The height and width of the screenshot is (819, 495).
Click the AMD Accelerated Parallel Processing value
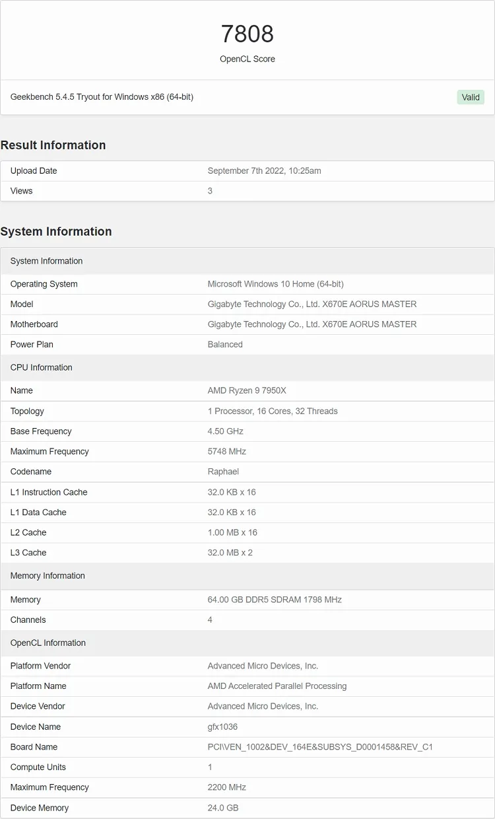[277, 686]
